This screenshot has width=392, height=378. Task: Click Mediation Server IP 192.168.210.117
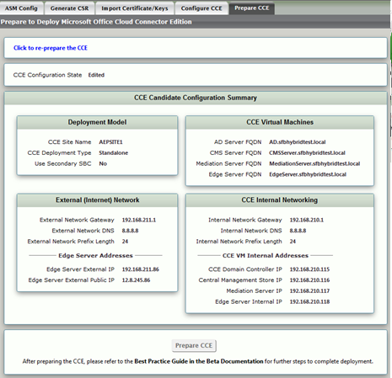click(309, 290)
